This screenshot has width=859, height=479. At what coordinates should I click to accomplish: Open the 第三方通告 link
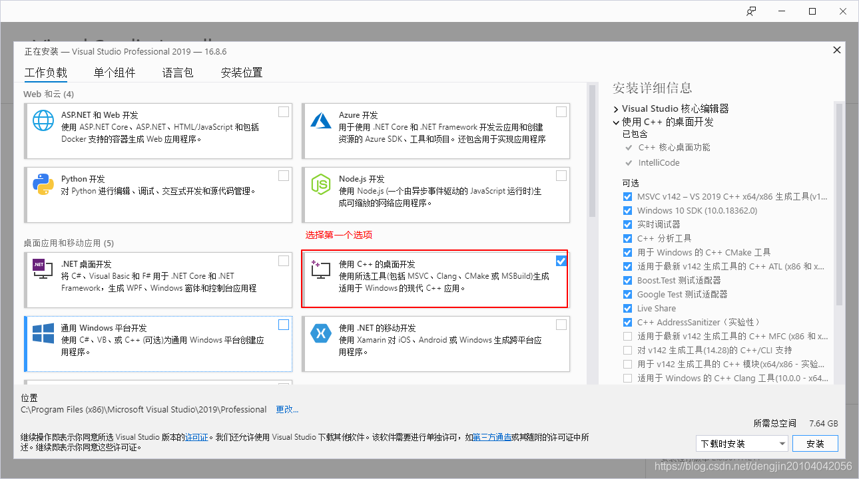point(492,437)
